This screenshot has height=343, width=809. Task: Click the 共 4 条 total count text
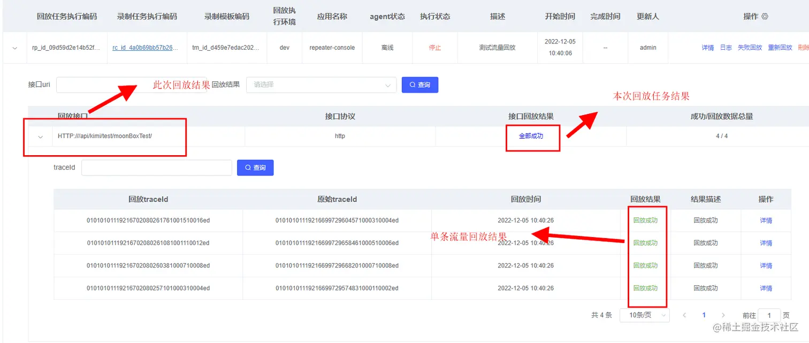601,315
